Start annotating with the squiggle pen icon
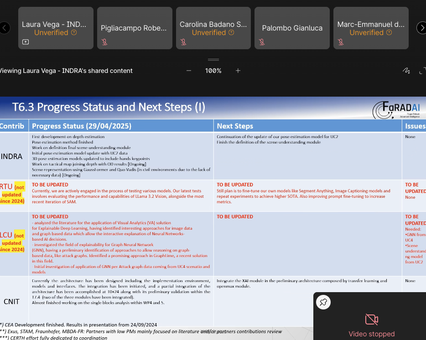Image resolution: width=426 pixels, height=340 pixels. coord(406,71)
